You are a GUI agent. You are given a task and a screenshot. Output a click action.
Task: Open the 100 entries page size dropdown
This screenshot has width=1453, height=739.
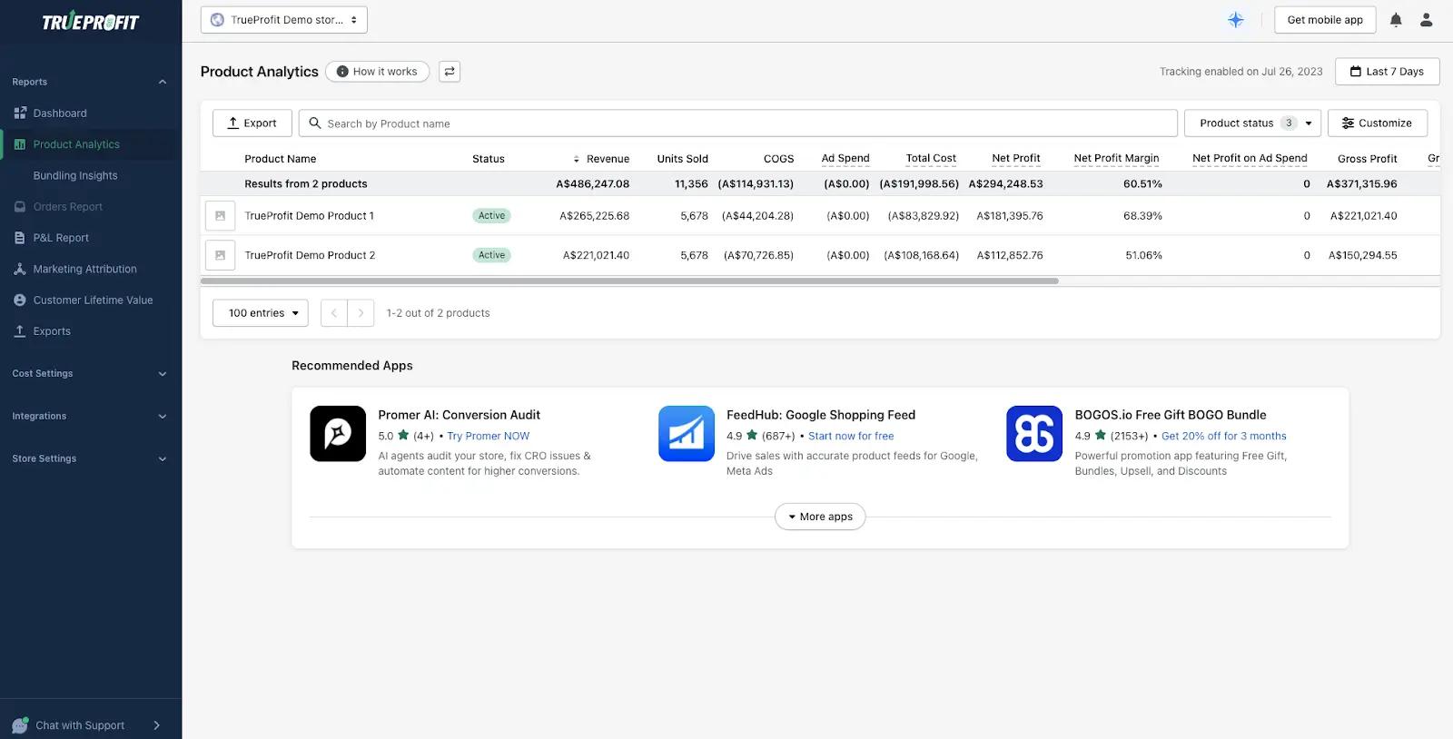tap(261, 313)
